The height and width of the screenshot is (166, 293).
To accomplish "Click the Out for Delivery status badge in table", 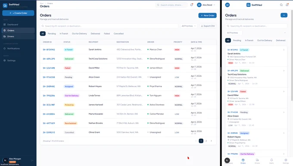I will coord(72,96).
